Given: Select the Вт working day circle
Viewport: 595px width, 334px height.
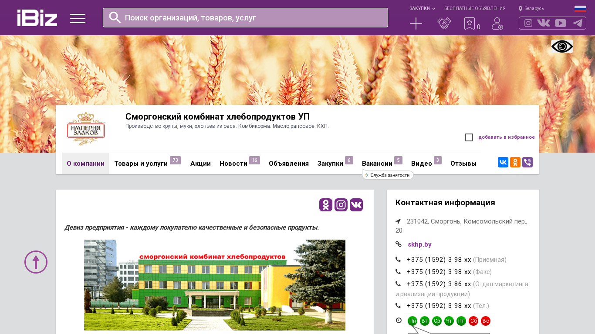Looking at the screenshot, I should click(425, 321).
